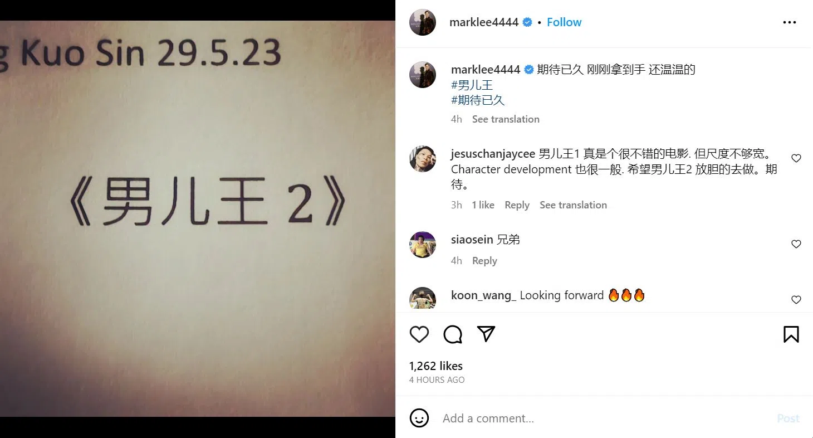
Task: Like koon_wang_'s comment heart
Action: 796,300
